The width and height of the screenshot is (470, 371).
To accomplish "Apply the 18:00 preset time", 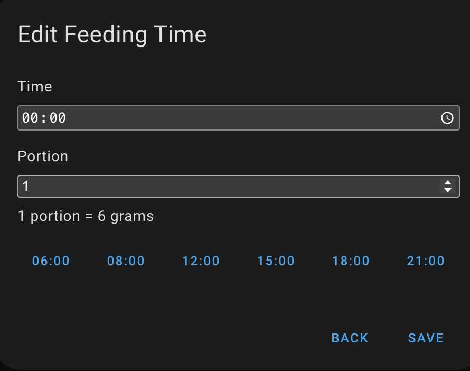I will [x=351, y=261].
